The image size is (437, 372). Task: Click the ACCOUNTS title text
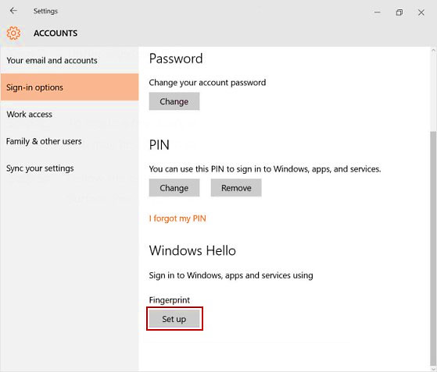(x=56, y=33)
